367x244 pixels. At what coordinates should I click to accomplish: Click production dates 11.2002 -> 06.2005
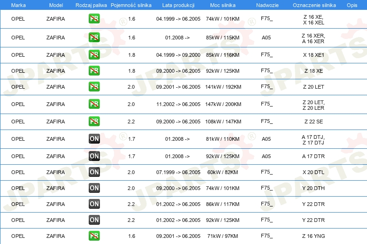click(x=178, y=104)
